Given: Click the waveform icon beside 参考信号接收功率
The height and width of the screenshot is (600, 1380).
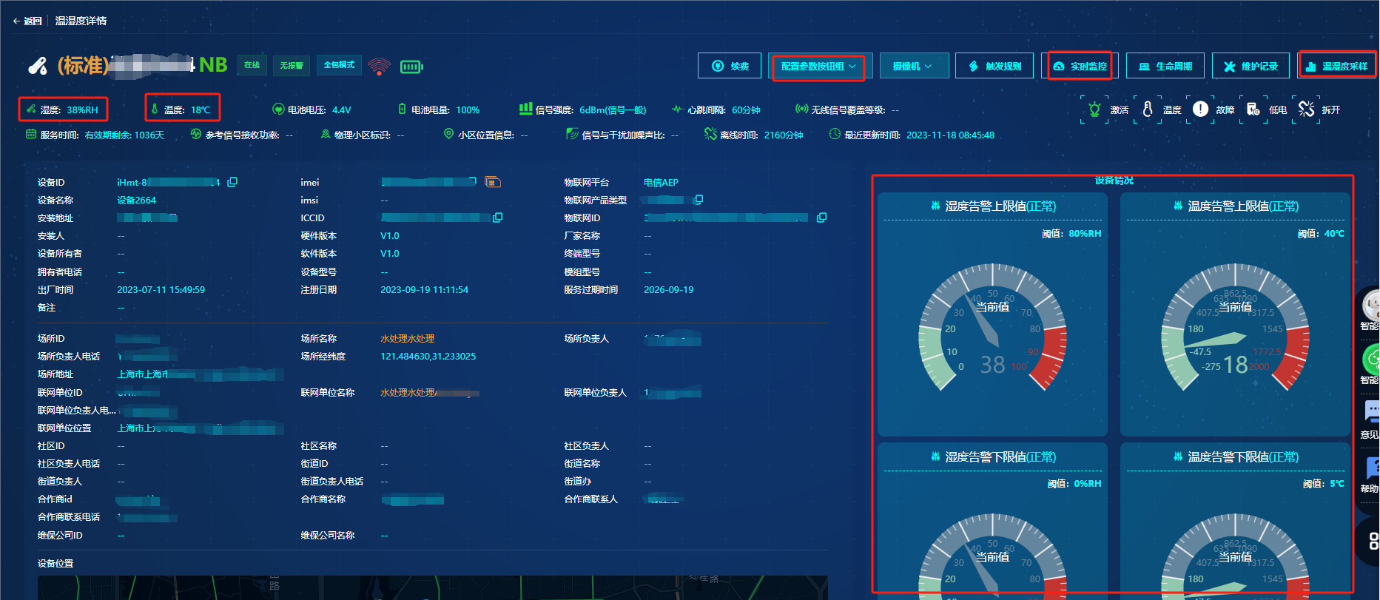Looking at the screenshot, I should 196,134.
